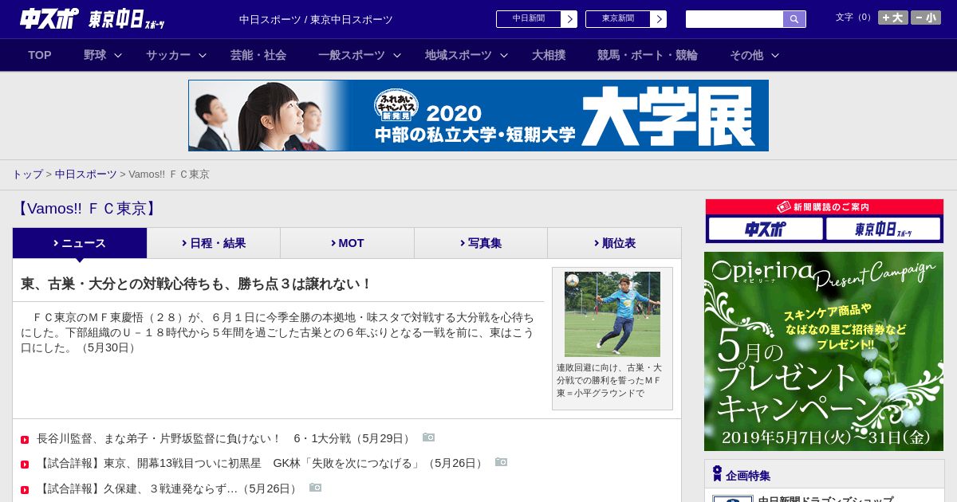Click the magnifier search button
Viewport: 957px width, 502px height.
pyautogui.click(x=794, y=19)
